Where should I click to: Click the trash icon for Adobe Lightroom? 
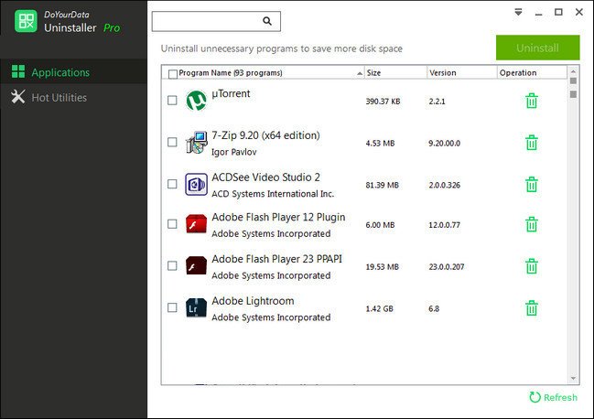click(532, 307)
